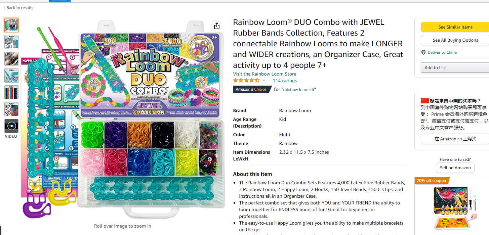Show the bracelets-on-wrist photo thumbnail
489x235 pixels.
[11, 59]
